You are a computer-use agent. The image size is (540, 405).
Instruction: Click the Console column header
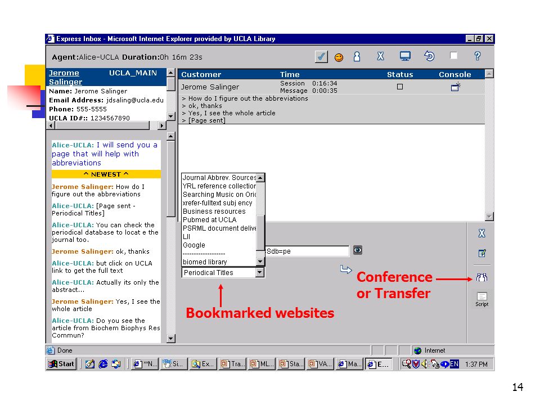(454, 74)
